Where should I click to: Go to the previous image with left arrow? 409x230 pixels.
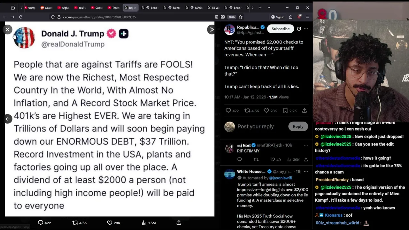point(8,119)
